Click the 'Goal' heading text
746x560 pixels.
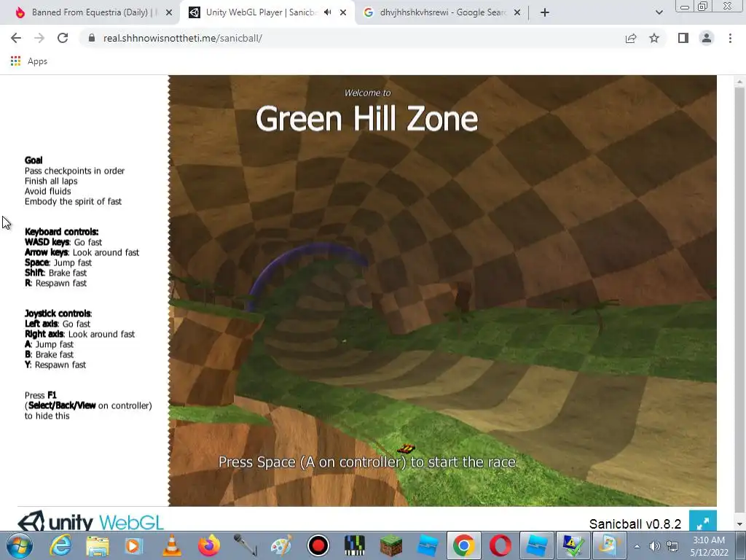(34, 160)
